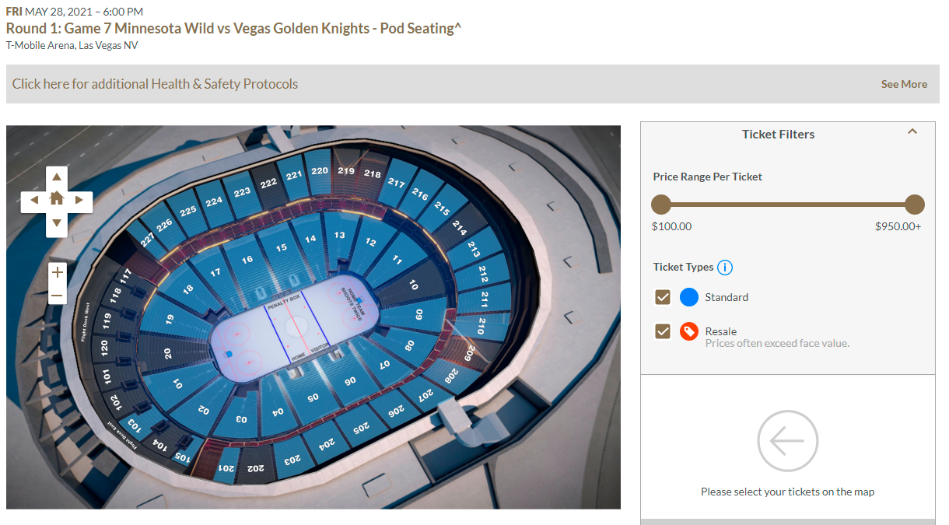This screenshot has height=525, width=949.
Task: Click the back arrow circle icon
Action: (x=787, y=441)
